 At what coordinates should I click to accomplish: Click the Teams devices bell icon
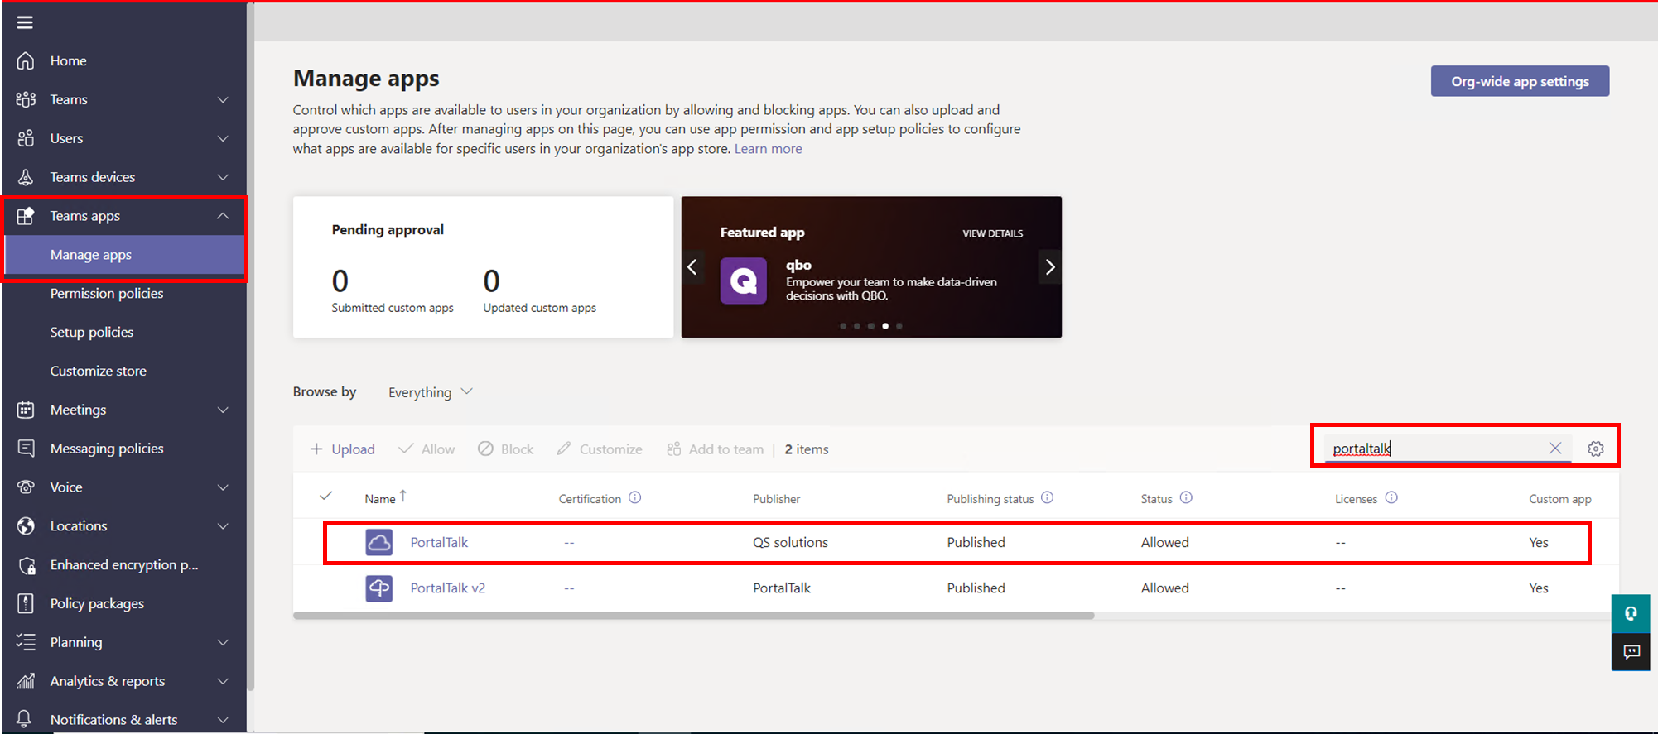pyautogui.click(x=26, y=177)
